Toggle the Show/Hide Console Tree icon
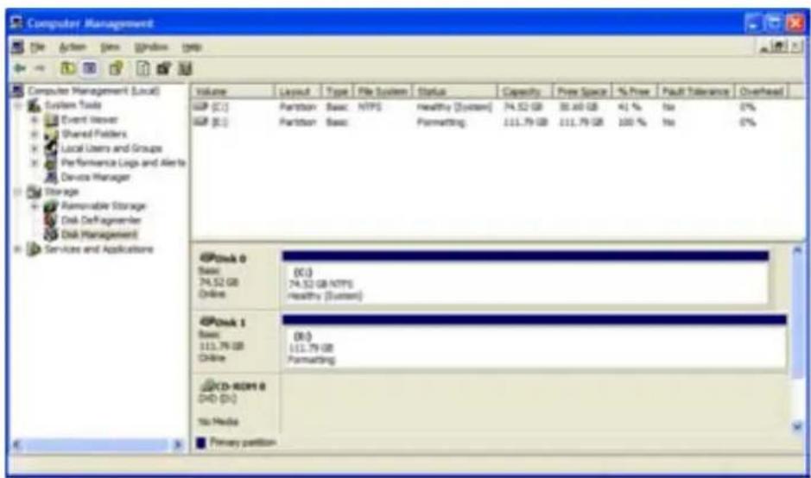Viewport: 811px width, 478px height. [90, 68]
